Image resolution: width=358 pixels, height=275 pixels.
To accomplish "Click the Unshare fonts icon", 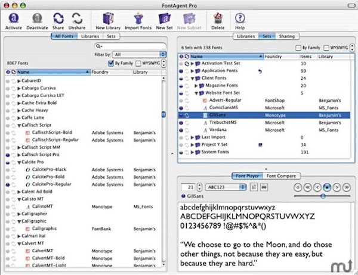I will coord(77,19).
